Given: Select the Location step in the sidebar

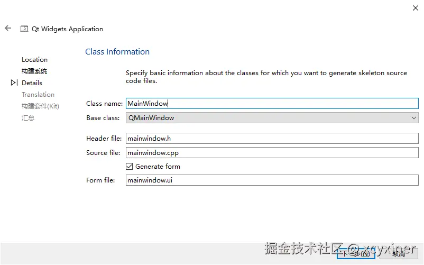Looking at the screenshot, I should pos(34,60).
